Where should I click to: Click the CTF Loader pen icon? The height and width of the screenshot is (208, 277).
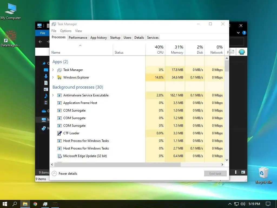(x=59, y=133)
